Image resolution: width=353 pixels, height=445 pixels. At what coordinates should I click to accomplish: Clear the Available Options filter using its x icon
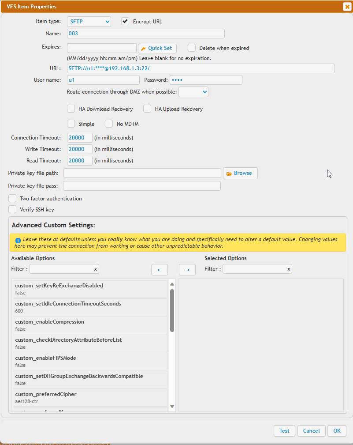[x=95, y=269]
